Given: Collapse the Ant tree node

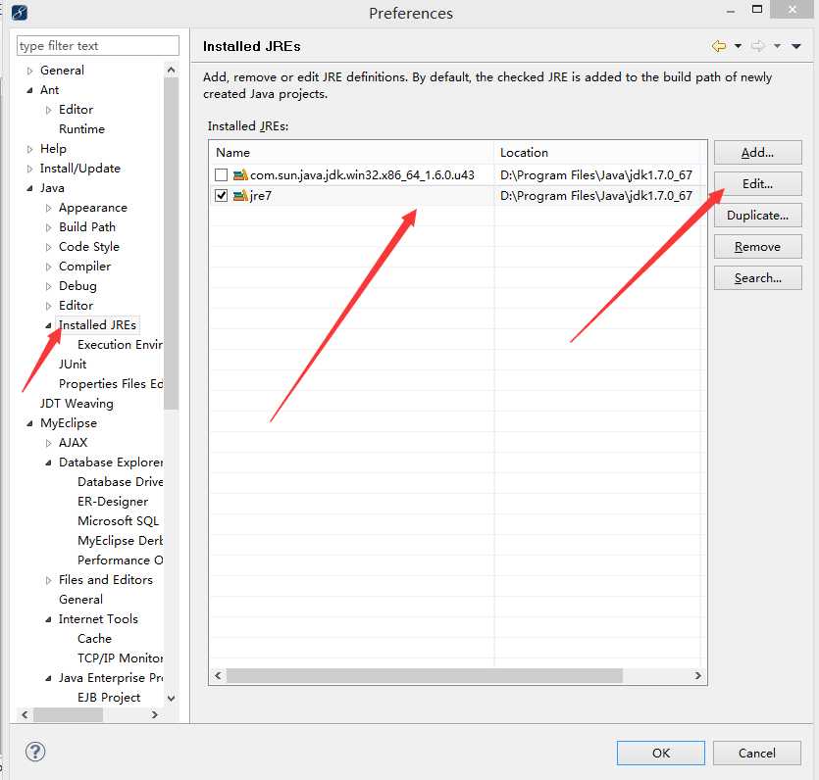Looking at the screenshot, I should [x=29, y=90].
